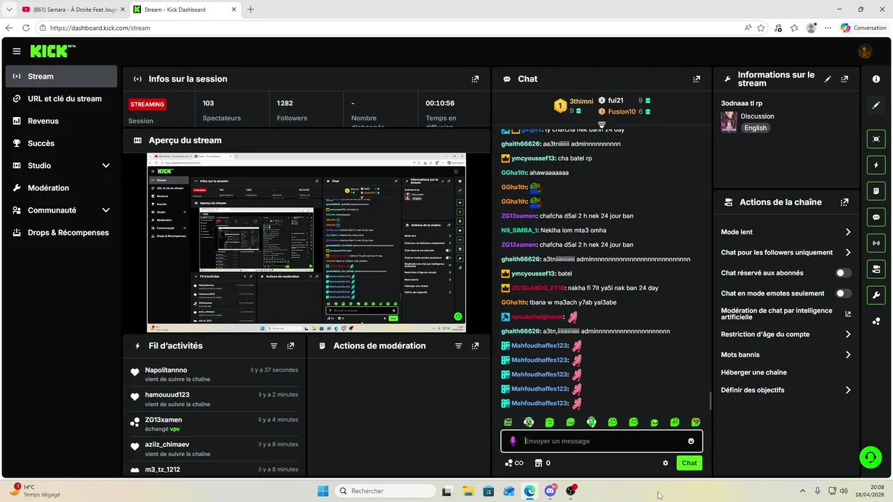Viewport: 893px width, 502px height.
Task: Pop out the Informations sur le stream panel
Action: 845,79
